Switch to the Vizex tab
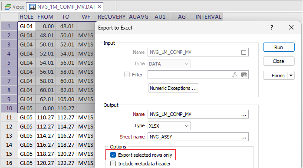The height and width of the screenshot is (168, 303). coord(14,7)
